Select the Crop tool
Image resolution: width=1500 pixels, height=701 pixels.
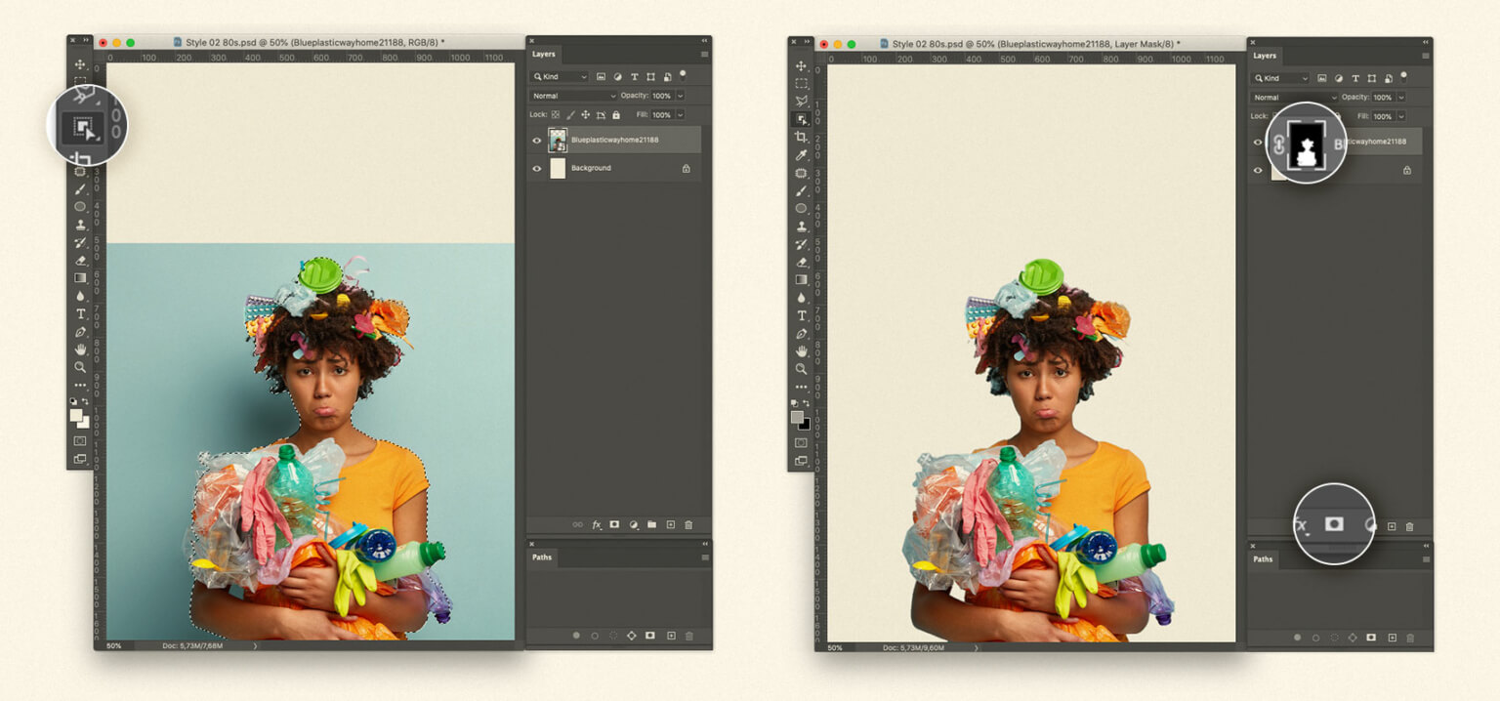(82, 155)
